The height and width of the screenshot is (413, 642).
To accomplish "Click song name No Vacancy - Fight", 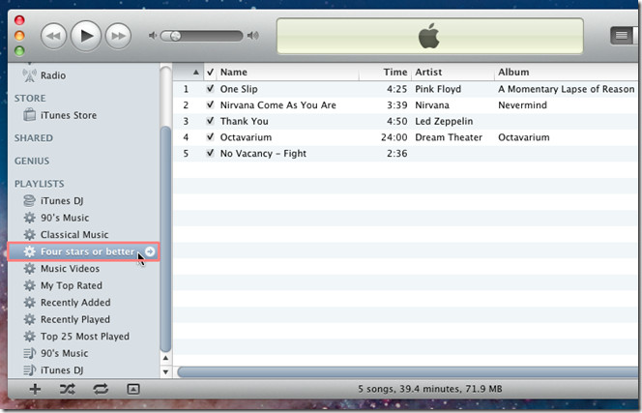I will 263,154.
